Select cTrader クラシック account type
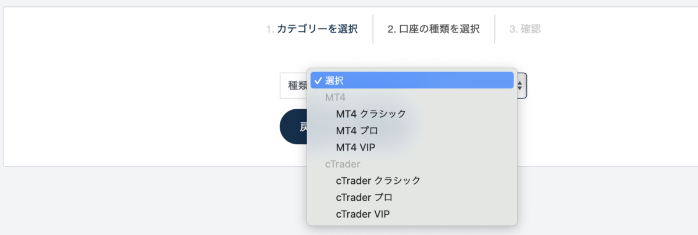 click(x=378, y=180)
